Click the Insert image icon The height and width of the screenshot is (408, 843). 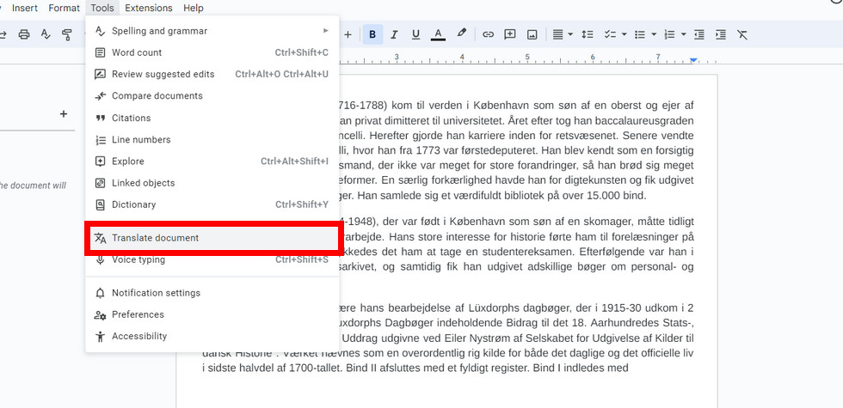[x=532, y=35]
